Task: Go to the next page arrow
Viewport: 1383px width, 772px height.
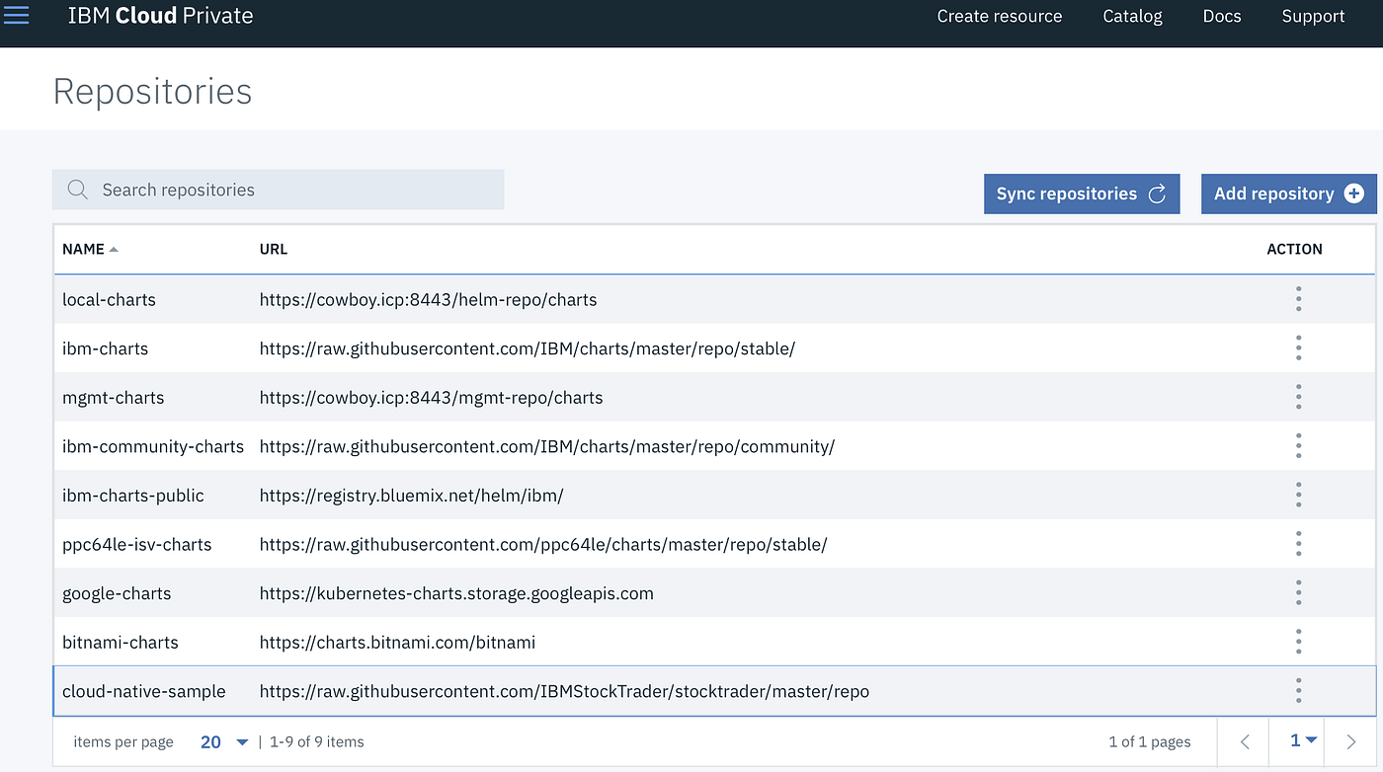Action: [x=1351, y=741]
